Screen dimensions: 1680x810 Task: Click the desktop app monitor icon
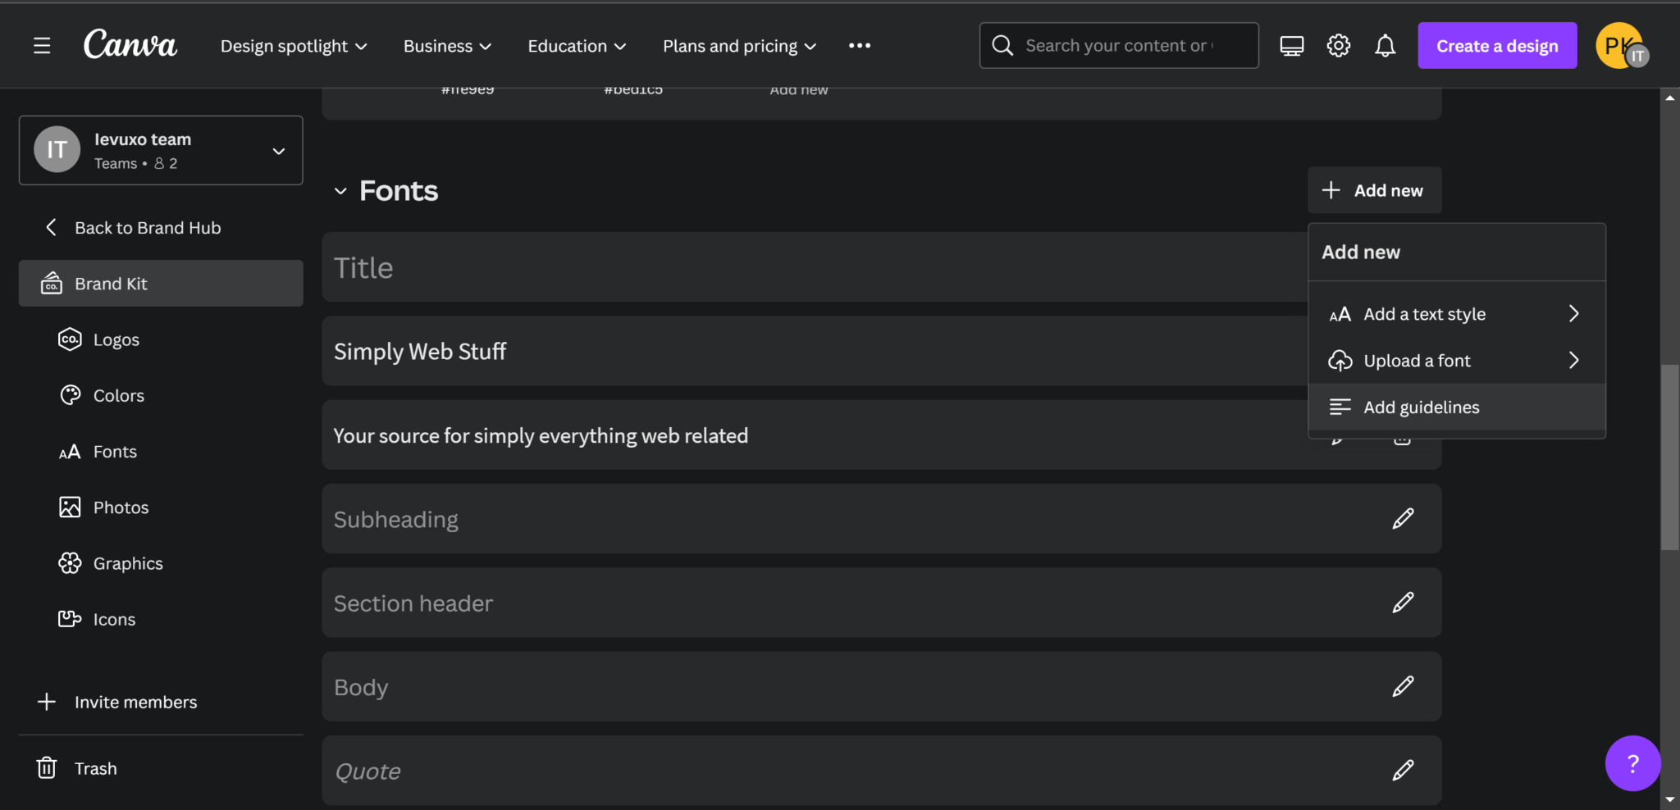(1291, 46)
